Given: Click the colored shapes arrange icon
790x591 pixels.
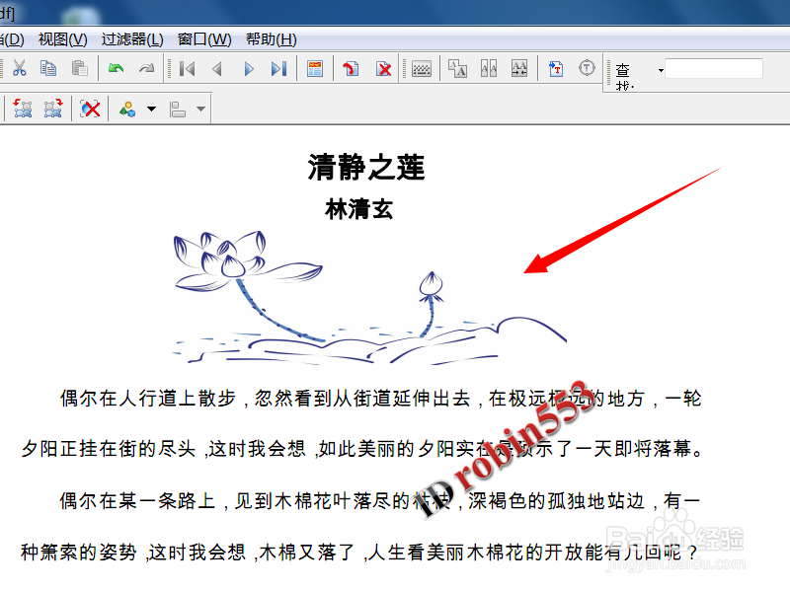Looking at the screenshot, I should (127, 109).
